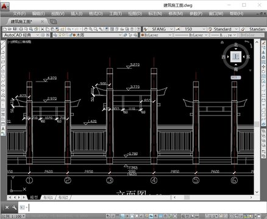Viewport: 267px width, 219px height.
Task: Click the home icon near the ViewCube
Action: coord(222,42)
